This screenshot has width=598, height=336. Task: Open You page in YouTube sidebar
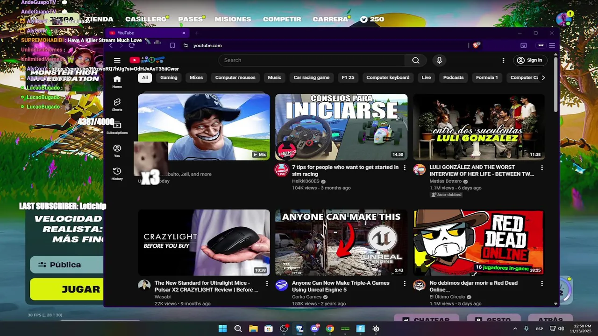click(117, 151)
